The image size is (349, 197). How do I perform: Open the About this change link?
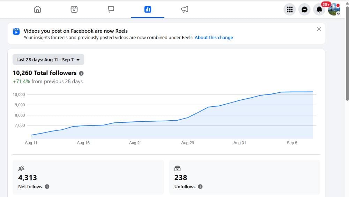[214, 38]
